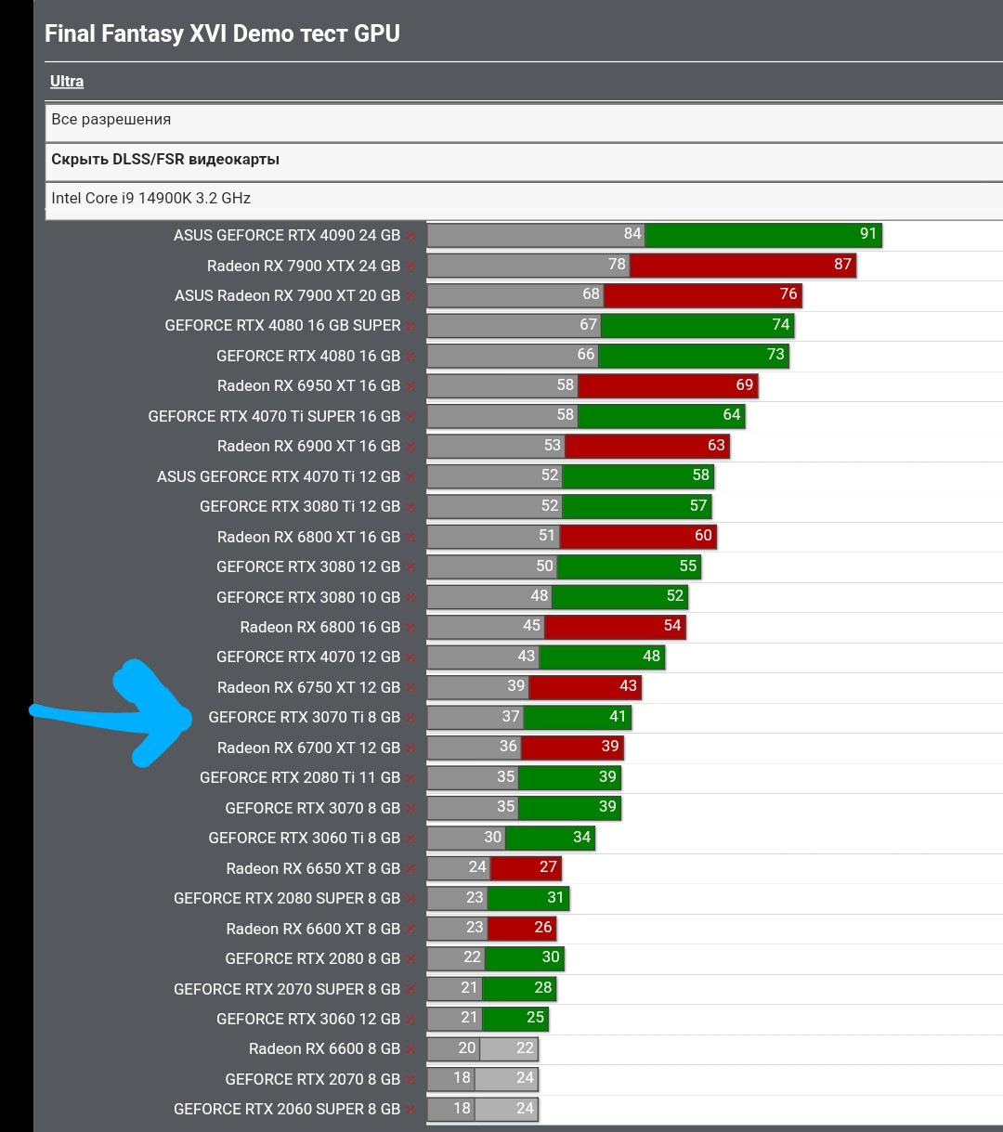Image resolution: width=1003 pixels, height=1132 pixels.
Task: Click red bar showing 87 for RX 7900 XTX
Action: tap(742, 265)
